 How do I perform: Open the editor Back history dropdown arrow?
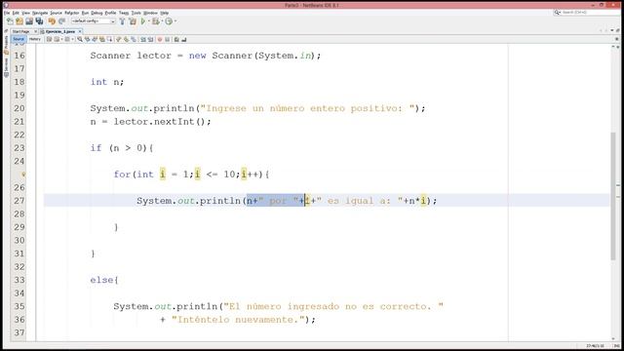click(61, 39)
